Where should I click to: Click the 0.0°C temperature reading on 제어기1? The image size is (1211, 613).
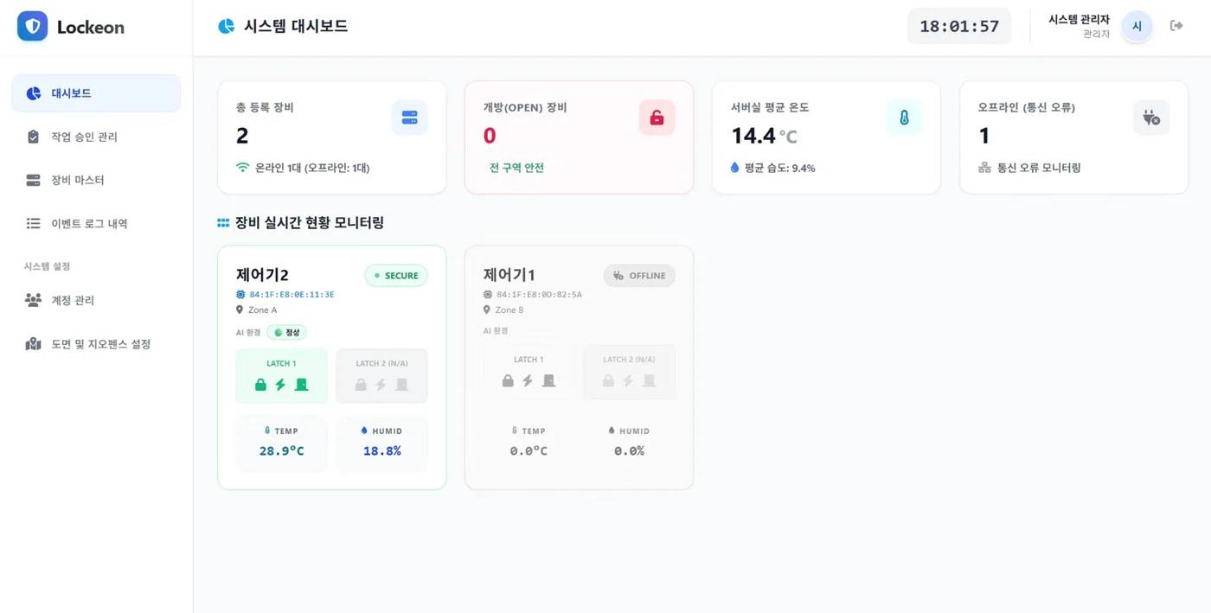(x=529, y=450)
